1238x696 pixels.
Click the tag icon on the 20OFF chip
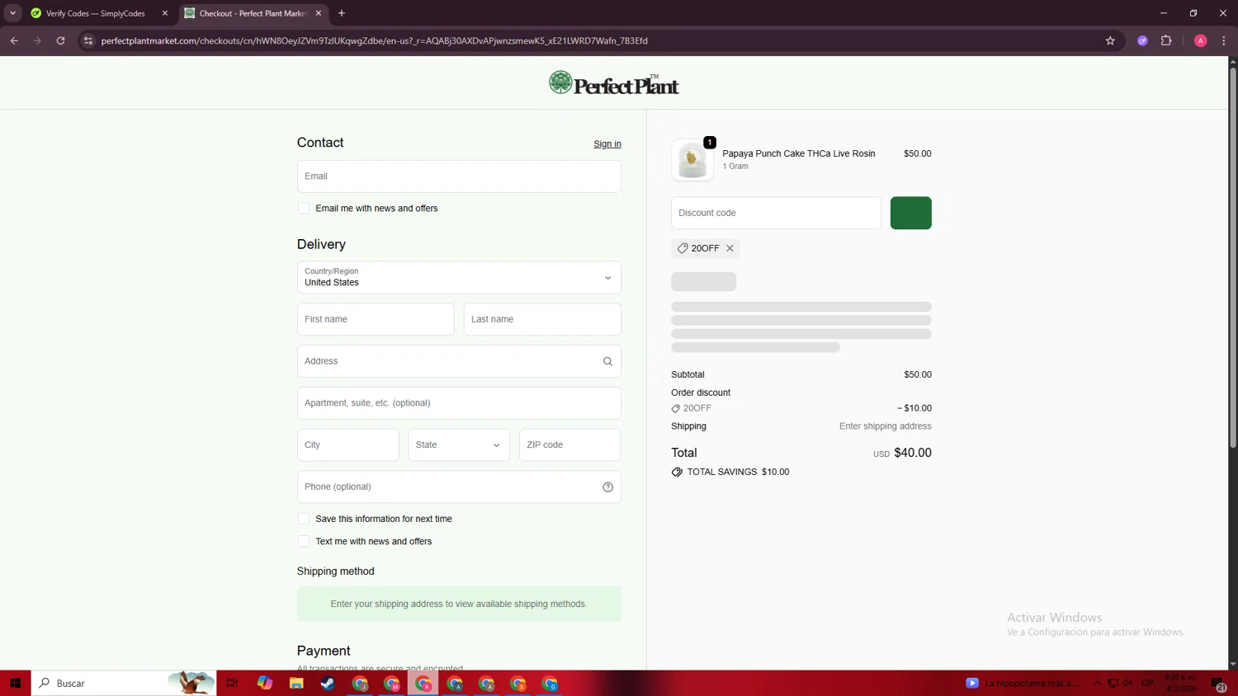click(683, 248)
